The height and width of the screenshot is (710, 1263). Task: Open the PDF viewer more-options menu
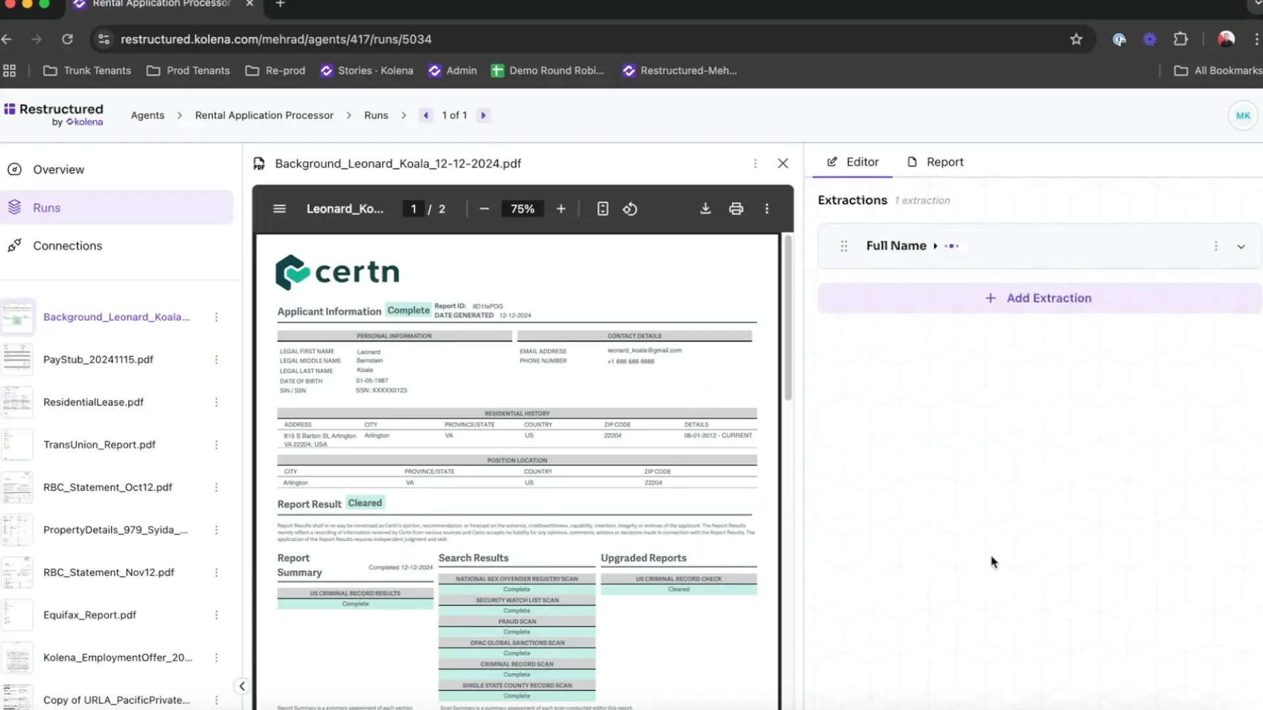click(767, 208)
